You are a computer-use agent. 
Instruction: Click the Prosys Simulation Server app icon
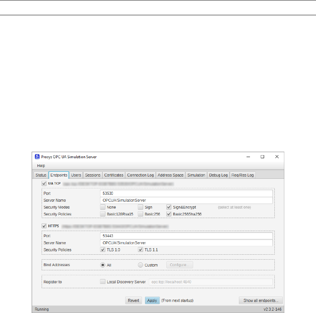tap(37, 157)
